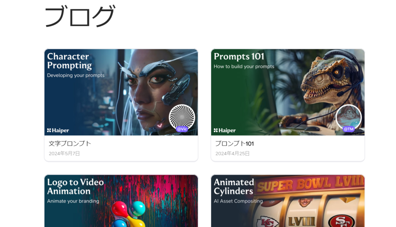Open the Logo to Video Animation thumbnail
The width and height of the screenshot is (396, 227).
(x=121, y=201)
